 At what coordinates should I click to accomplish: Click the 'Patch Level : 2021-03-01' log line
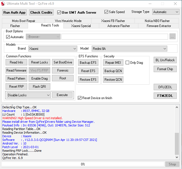pyautogui.click(x=21, y=147)
